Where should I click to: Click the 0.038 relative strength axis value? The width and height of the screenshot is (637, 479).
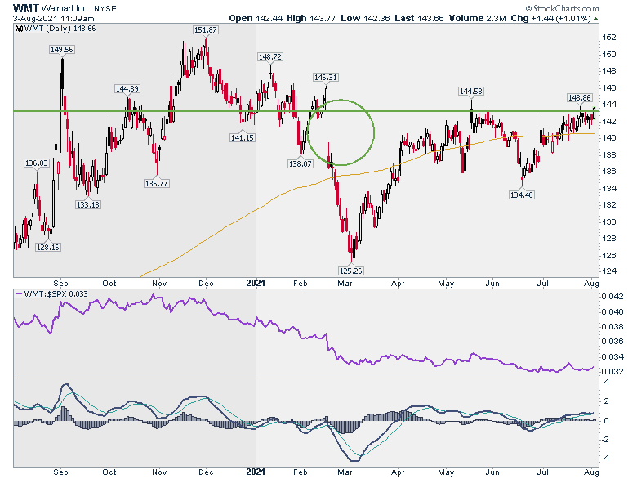[612, 326]
